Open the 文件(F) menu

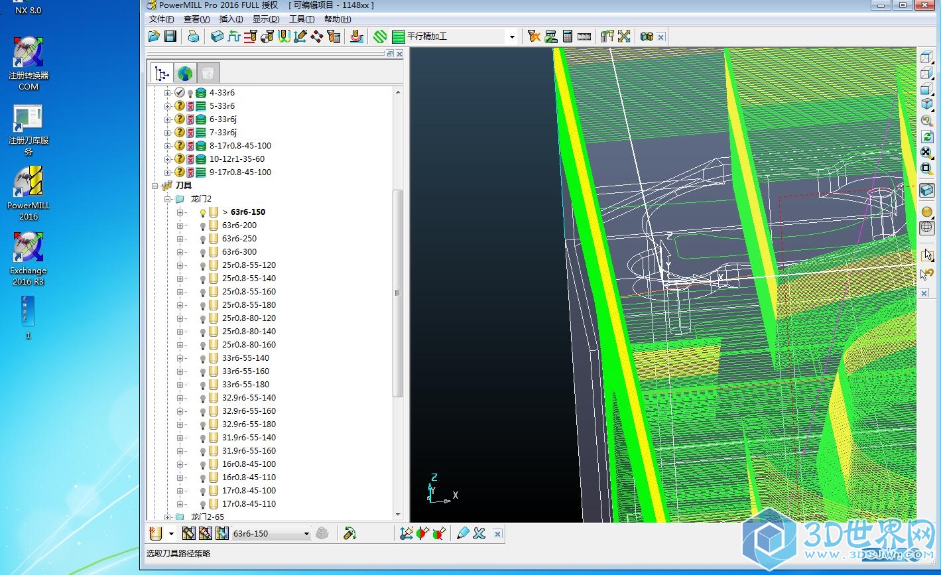[x=162, y=19]
